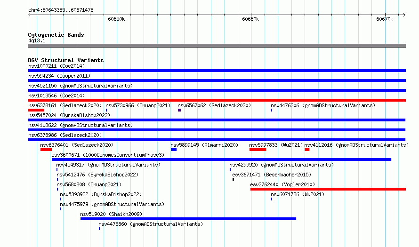
Task: Click the gray 4q13.1 cytogenetic band bar
Action: pyautogui.click(x=217, y=46)
